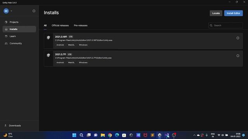The height and width of the screenshot is (139, 248).
Task: Open weather widget showing 15°C
Action: pyautogui.click(x=8, y=135)
